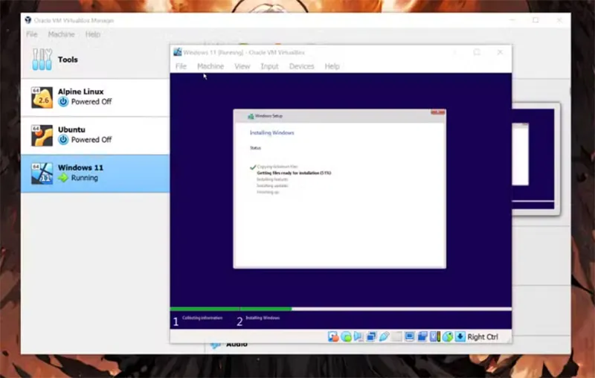595x378 pixels.
Task: Open Devices menu in VM window
Action: (x=302, y=66)
